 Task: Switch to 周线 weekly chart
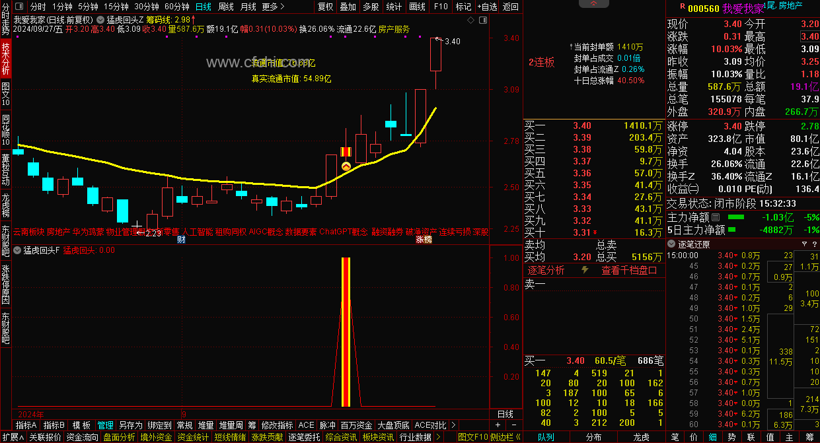pyautogui.click(x=226, y=7)
